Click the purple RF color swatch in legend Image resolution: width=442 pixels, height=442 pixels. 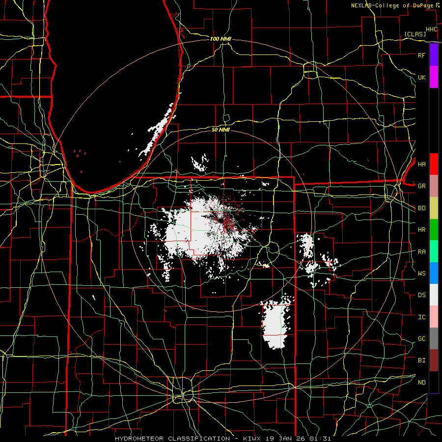tap(434, 55)
